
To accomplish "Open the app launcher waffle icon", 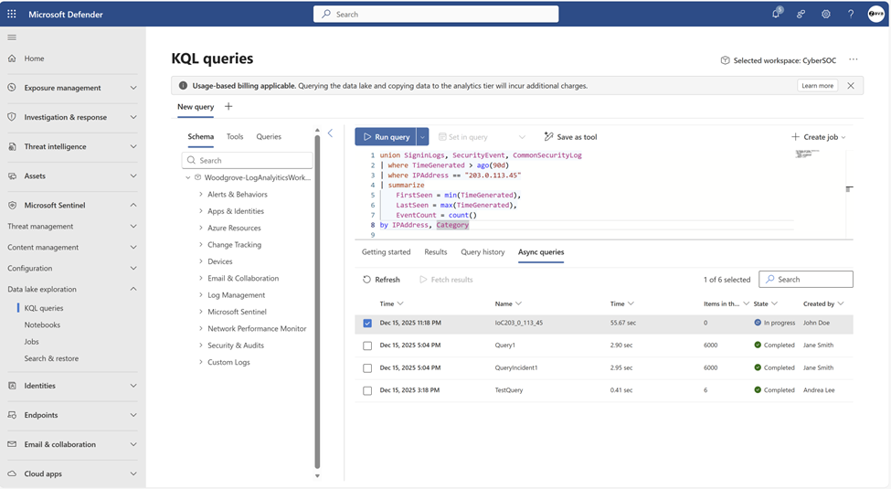I will tap(12, 15).
